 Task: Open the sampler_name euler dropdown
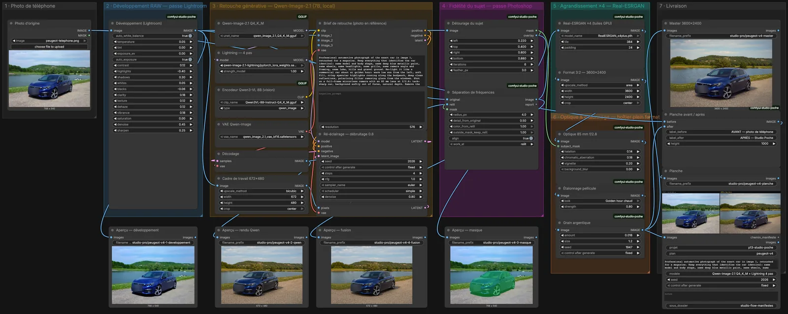(372, 185)
